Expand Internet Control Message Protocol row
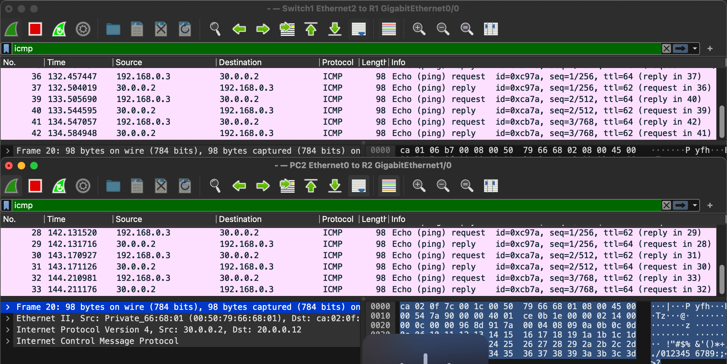The width and height of the screenshot is (727, 364). tap(8, 341)
